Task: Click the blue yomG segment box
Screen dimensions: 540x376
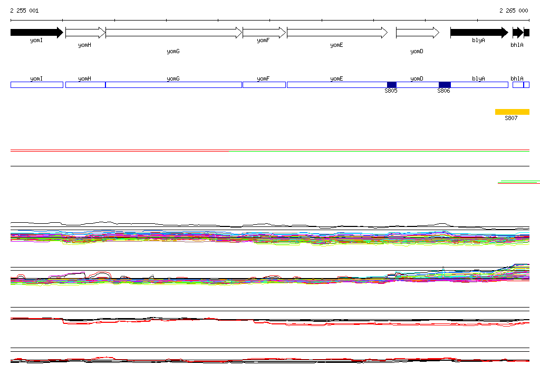Action: click(x=173, y=85)
